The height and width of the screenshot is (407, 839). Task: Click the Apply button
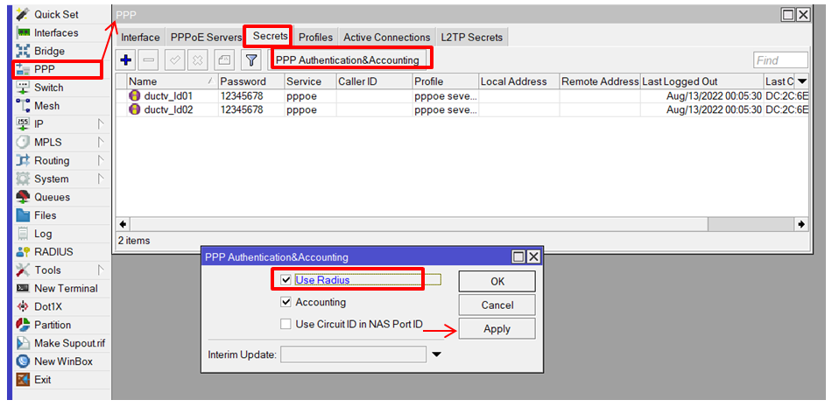click(x=497, y=328)
